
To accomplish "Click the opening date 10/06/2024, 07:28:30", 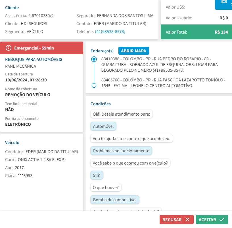I will 26,80.
